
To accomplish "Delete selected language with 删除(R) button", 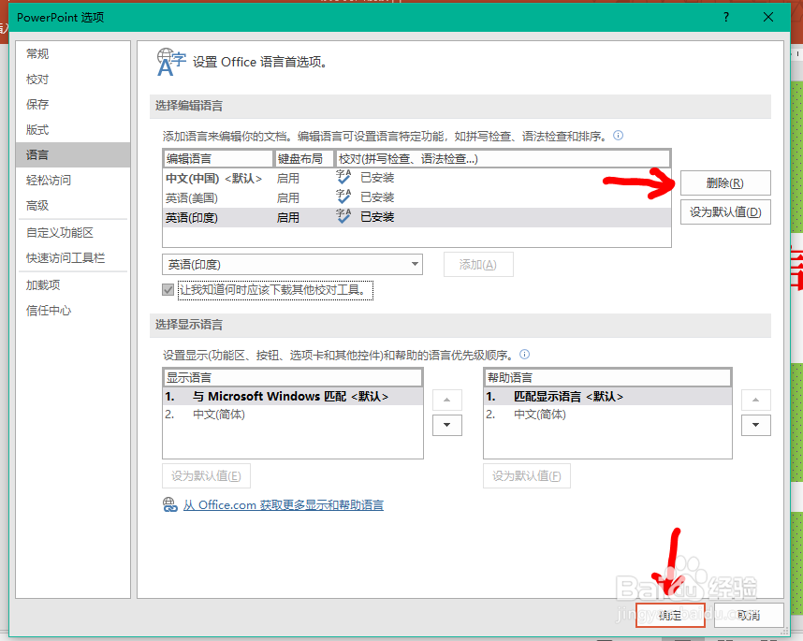I will coord(724,182).
